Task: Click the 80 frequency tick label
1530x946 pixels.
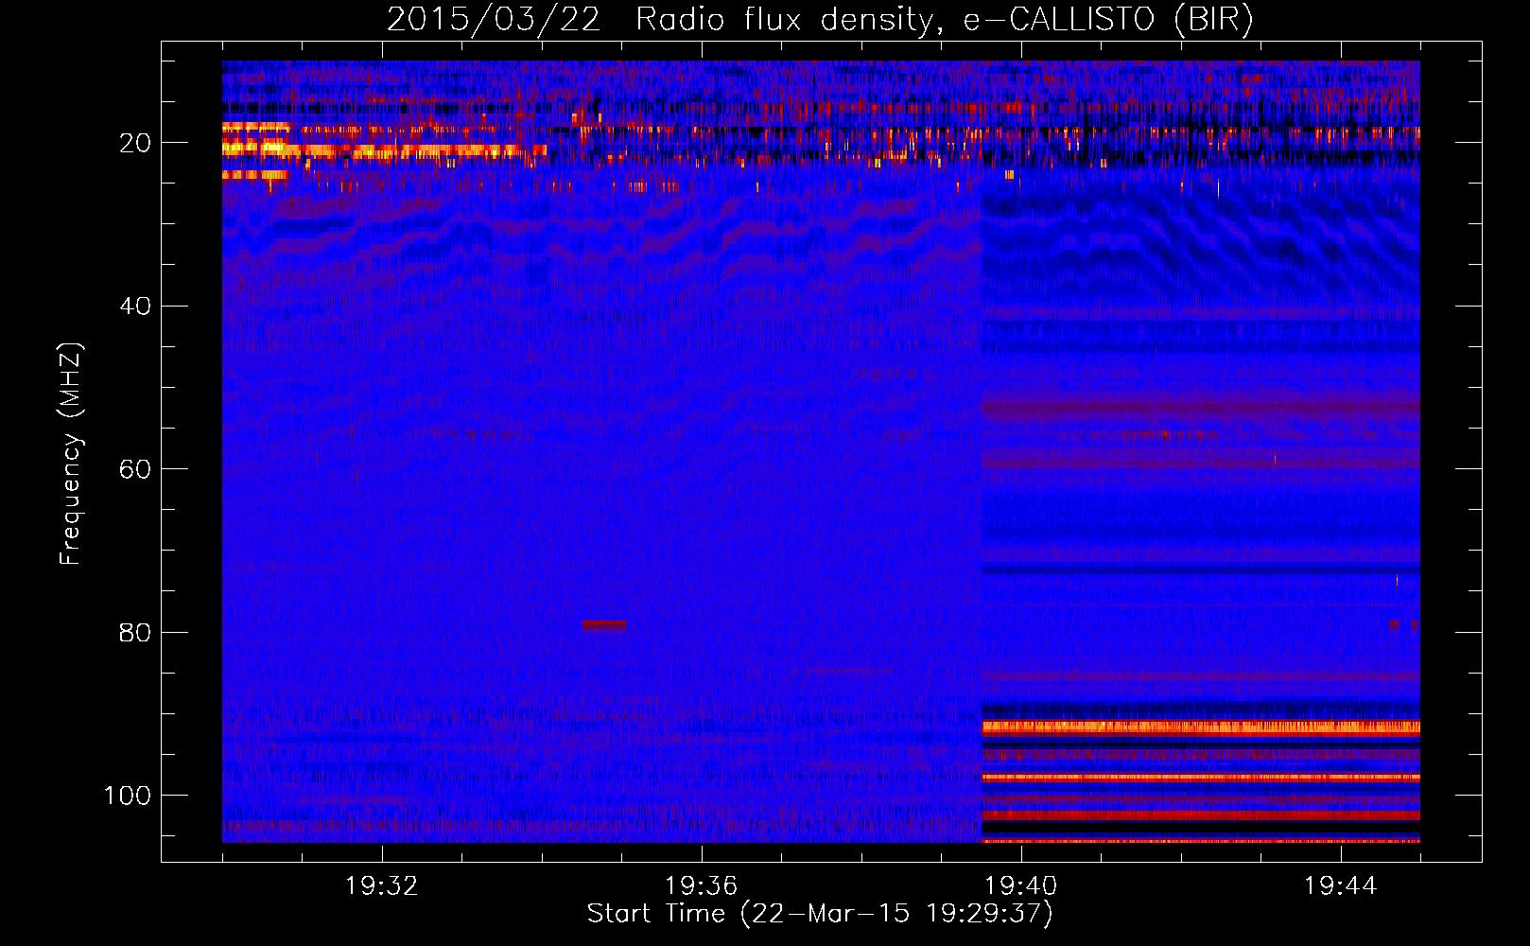Action: (135, 632)
